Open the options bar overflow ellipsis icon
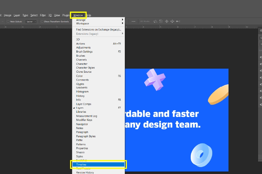Viewport: 262px width, 174px height. click(x=133, y=21)
